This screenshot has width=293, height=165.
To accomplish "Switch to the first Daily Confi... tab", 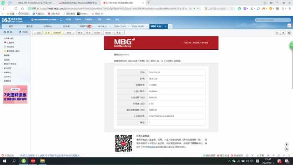I will [x=121, y=26].
